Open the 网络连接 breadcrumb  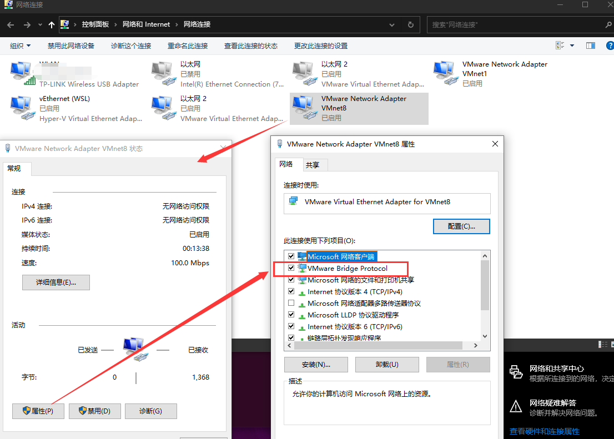pos(197,24)
